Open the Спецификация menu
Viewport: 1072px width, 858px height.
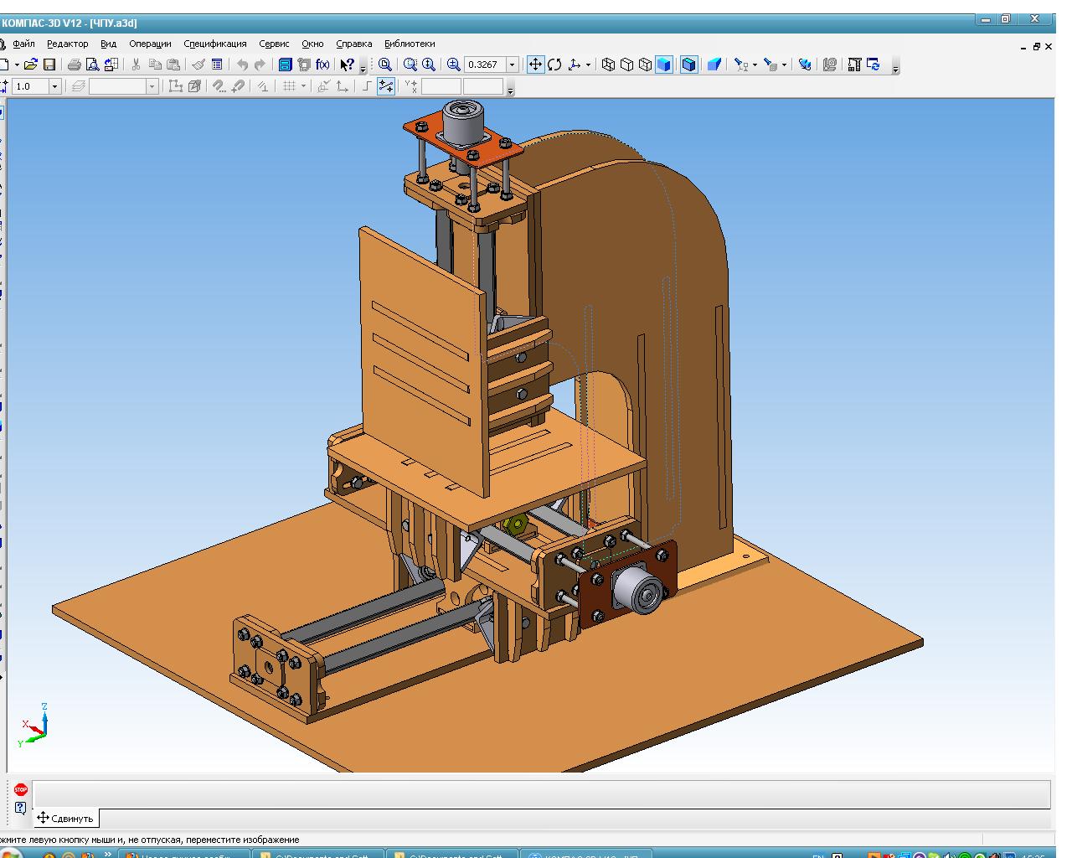coord(215,44)
